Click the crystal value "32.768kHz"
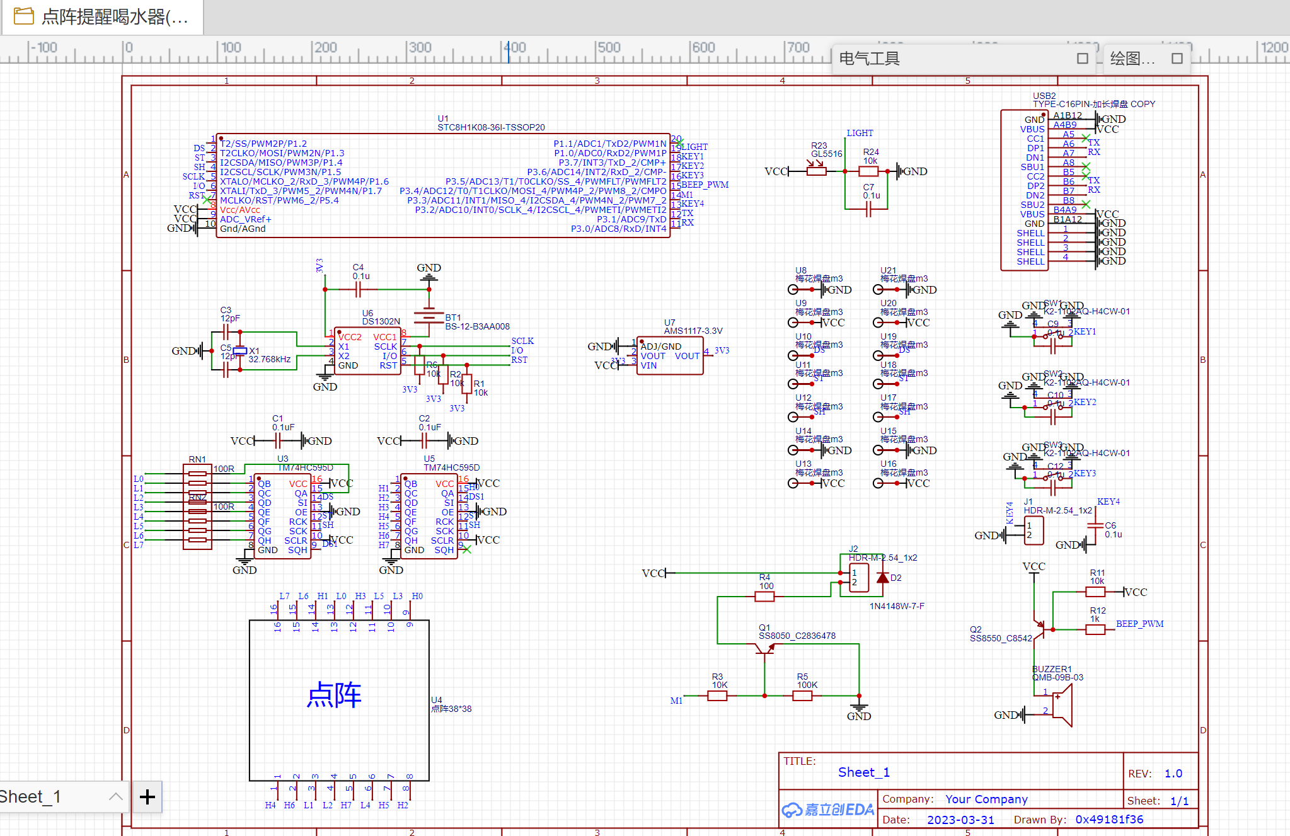Screen dimensions: 1290x836 point(269,359)
